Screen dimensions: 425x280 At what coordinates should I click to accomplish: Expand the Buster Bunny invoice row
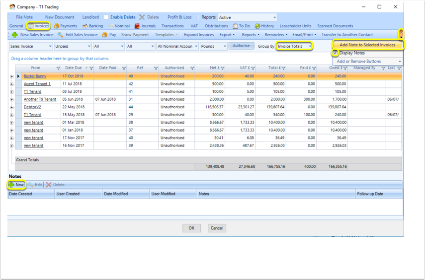pyautogui.click(x=11, y=76)
